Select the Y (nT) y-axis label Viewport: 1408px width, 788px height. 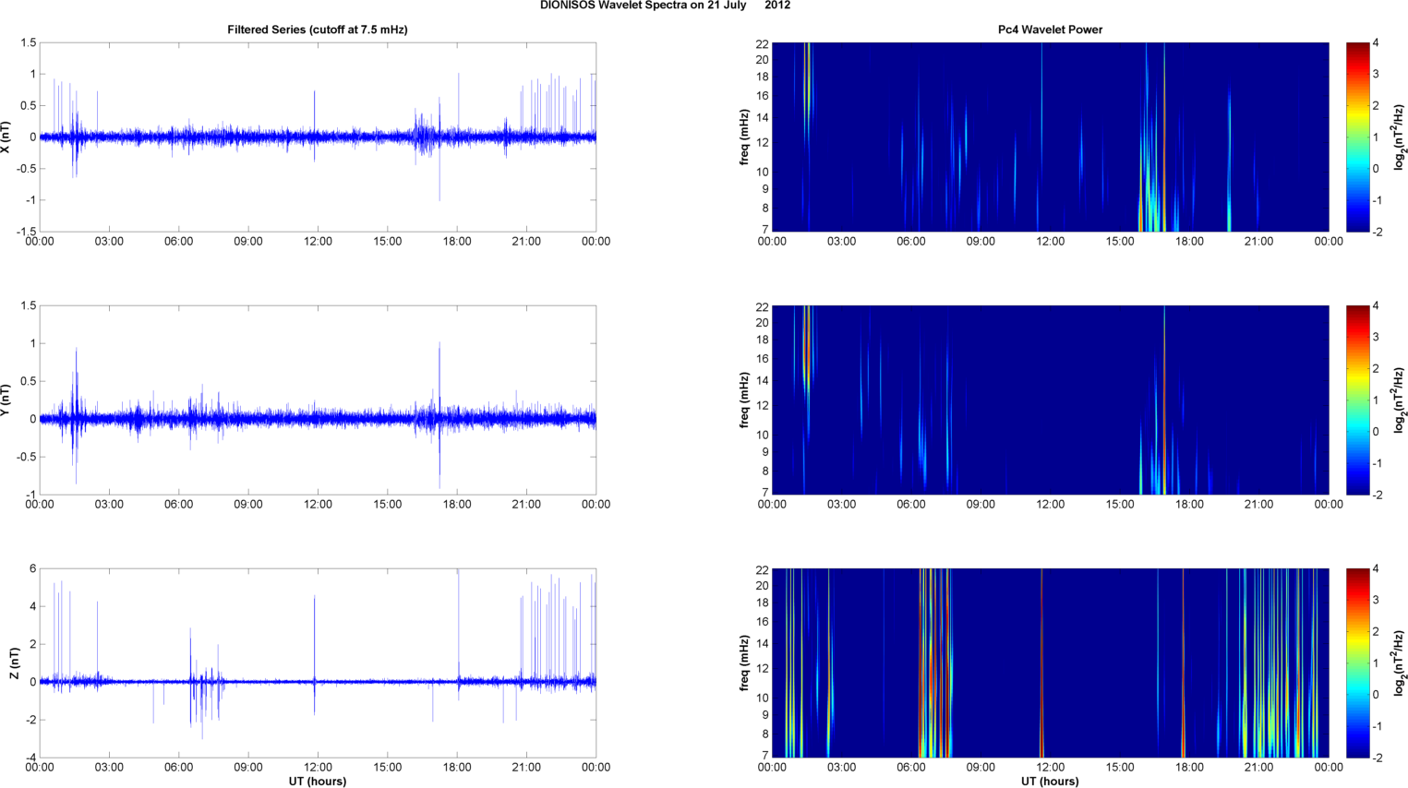(x=6, y=400)
